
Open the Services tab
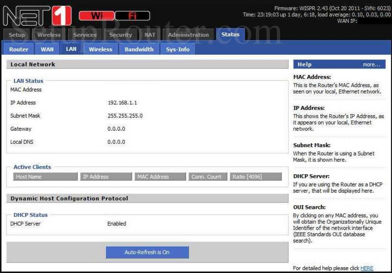point(84,35)
